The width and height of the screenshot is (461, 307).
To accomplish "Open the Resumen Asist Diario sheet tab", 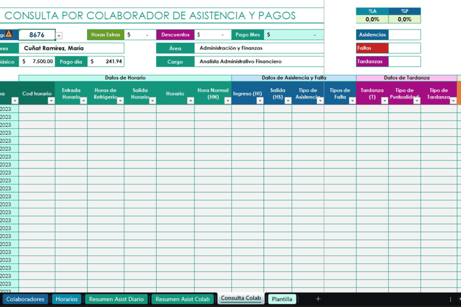I will point(116,299).
